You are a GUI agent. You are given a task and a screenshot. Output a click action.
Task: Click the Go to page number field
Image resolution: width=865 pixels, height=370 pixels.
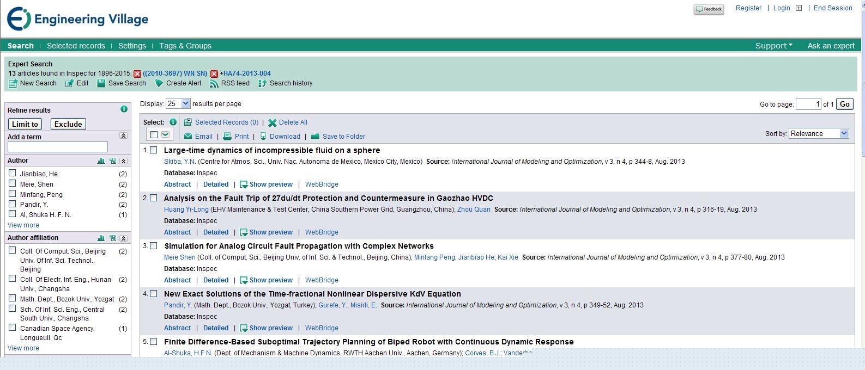coord(808,104)
